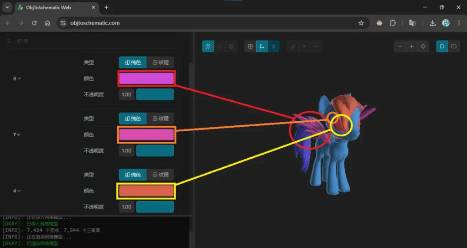Click the 已导入网格模型 log line

pyautogui.click(x=30, y=223)
